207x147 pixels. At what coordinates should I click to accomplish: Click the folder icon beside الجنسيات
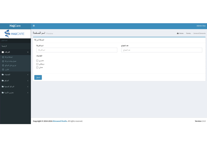point(3,74)
